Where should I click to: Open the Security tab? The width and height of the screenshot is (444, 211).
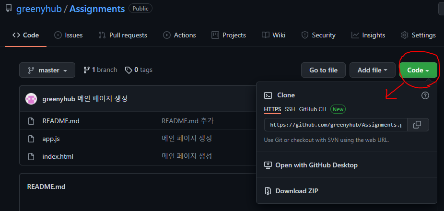point(318,35)
